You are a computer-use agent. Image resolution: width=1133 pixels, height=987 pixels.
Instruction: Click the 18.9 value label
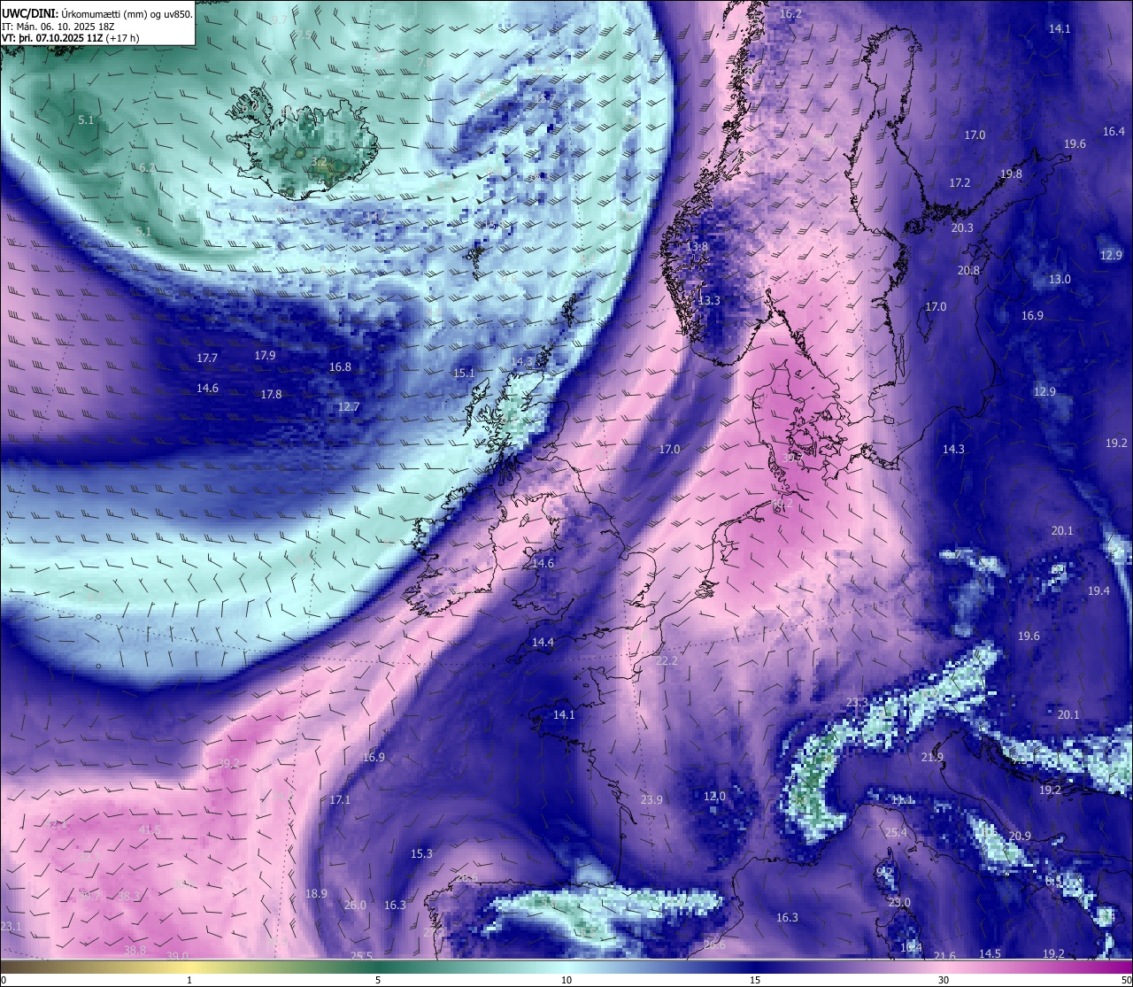pyautogui.click(x=316, y=894)
